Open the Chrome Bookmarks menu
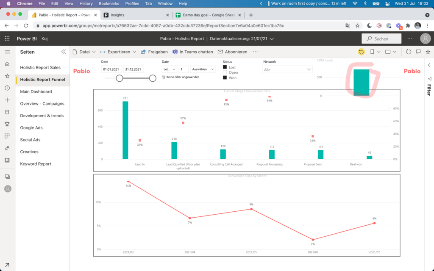Image resolution: width=434 pixels, height=271 pixels. [109, 3]
